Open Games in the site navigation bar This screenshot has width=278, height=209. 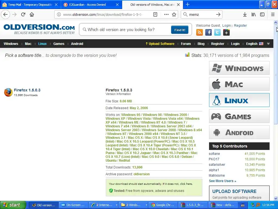tap(59, 44)
